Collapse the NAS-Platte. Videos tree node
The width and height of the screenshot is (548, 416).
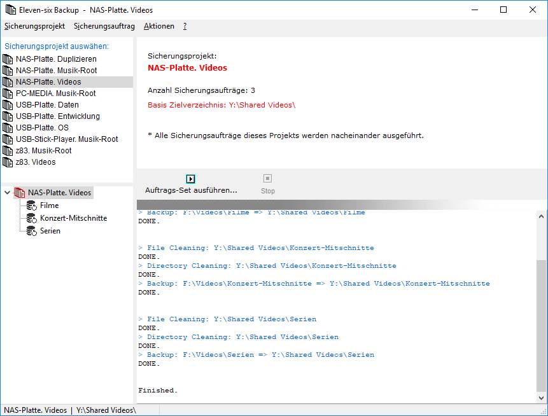7,193
